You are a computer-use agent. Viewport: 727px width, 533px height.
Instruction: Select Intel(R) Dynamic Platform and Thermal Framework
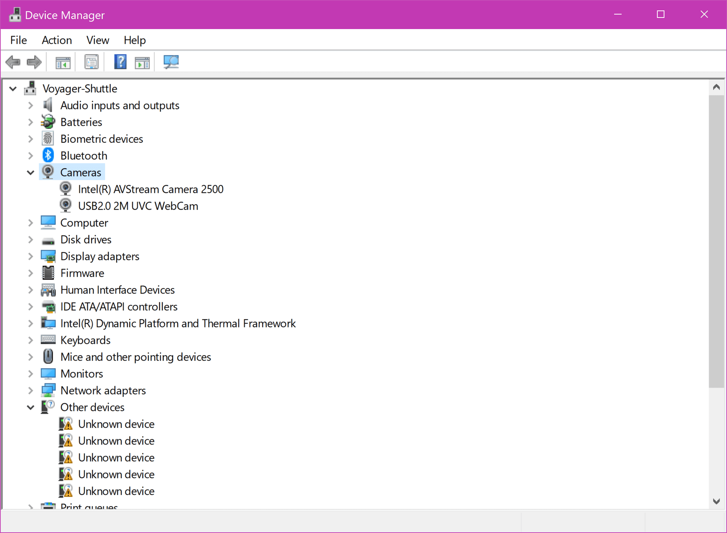tap(178, 323)
